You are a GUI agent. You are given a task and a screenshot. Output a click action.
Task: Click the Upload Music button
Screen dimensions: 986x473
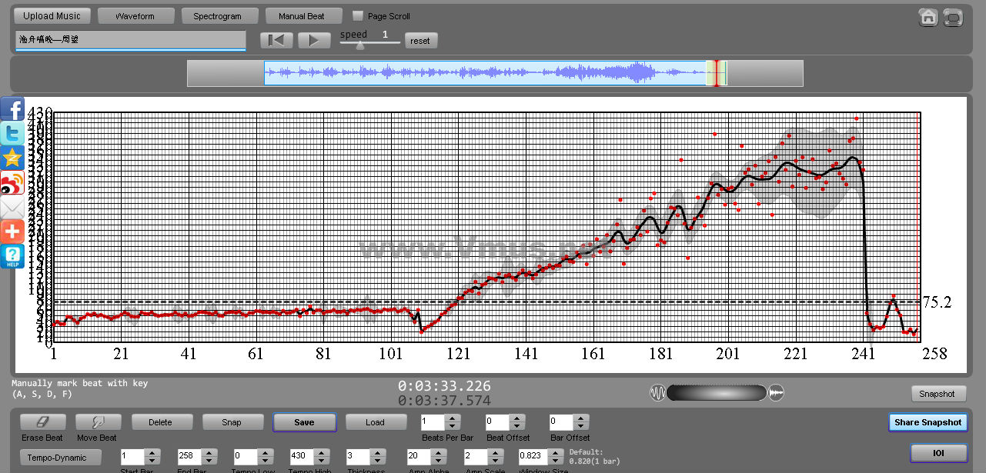tap(52, 15)
